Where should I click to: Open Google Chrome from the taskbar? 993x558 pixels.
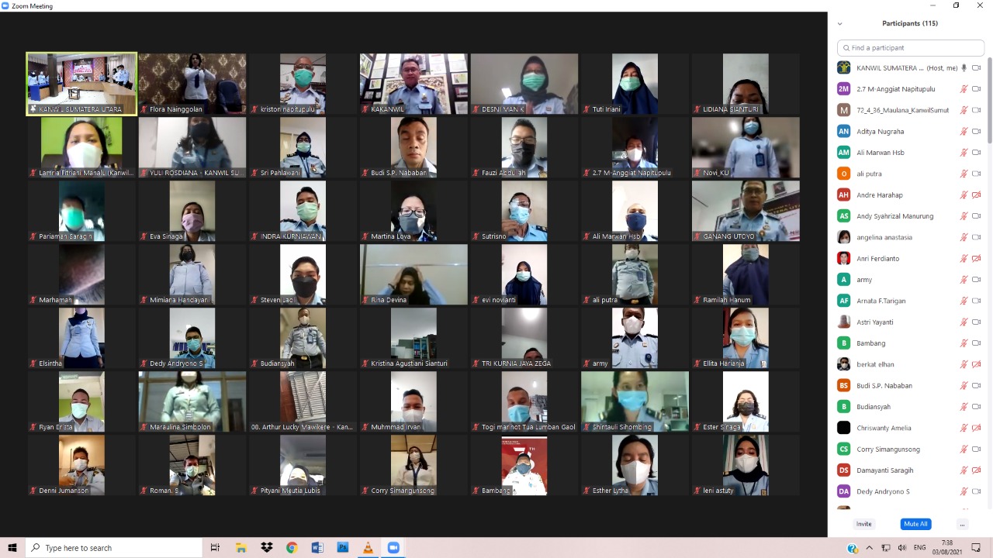292,548
